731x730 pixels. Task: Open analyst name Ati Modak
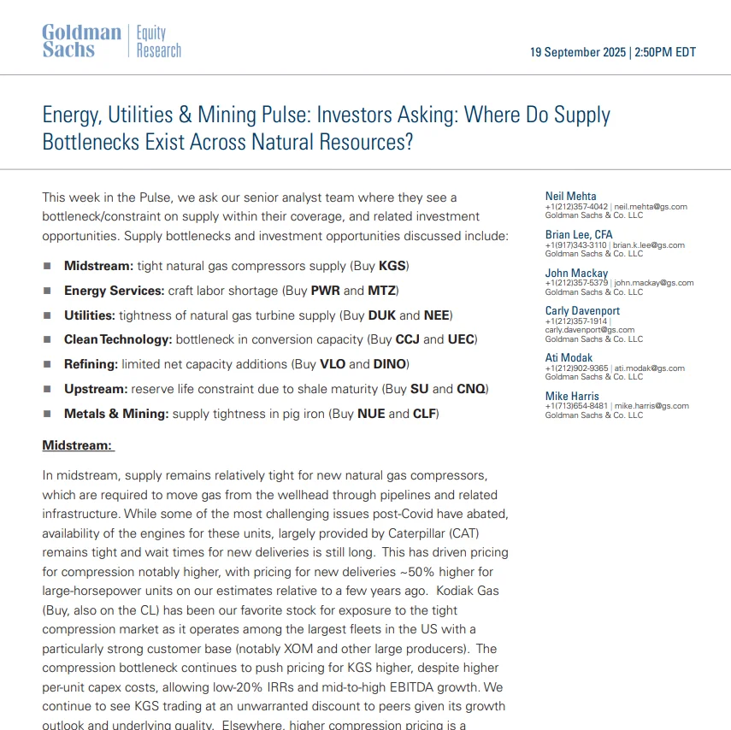coord(569,357)
